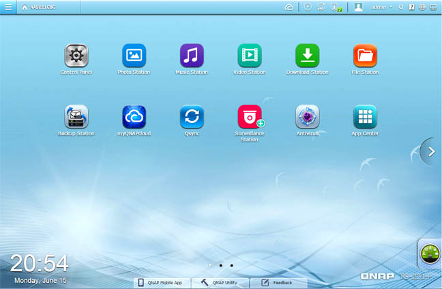Launch Music Station
This screenshot has width=442, height=289.
coord(192,55)
